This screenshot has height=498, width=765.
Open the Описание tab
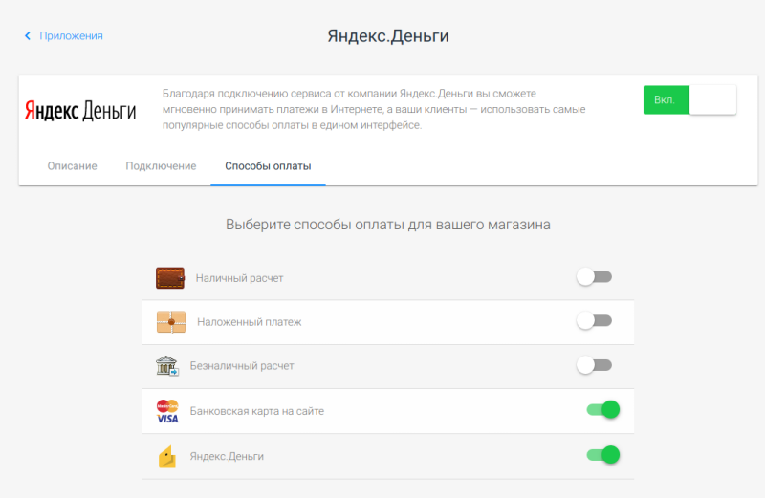click(73, 165)
